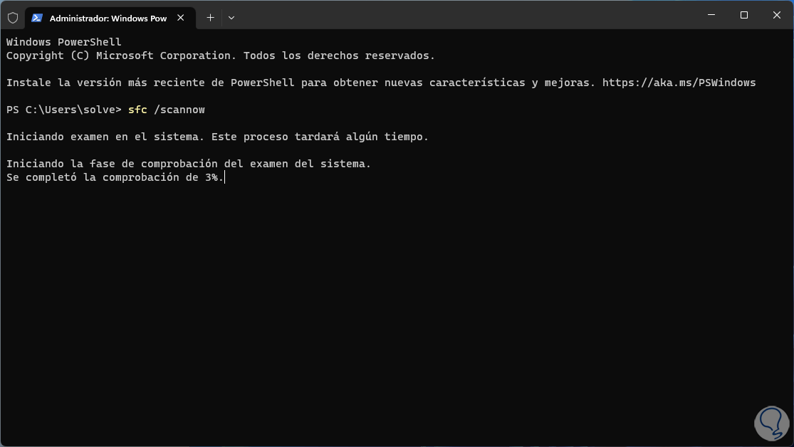The height and width of the screenshot is (447, 794).
Task: Click the sfc /scannow command text
Action: (167, 110)
